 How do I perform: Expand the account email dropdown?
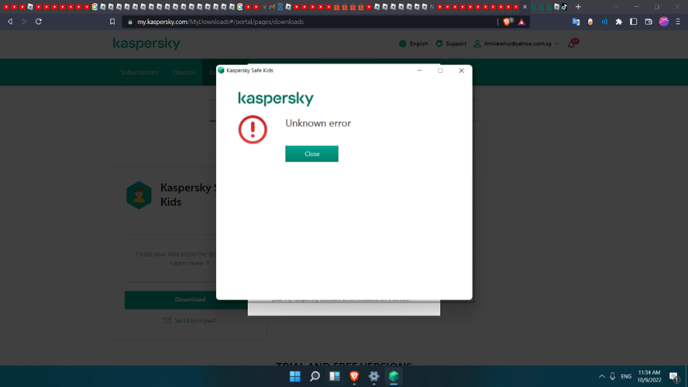(517, 43)
